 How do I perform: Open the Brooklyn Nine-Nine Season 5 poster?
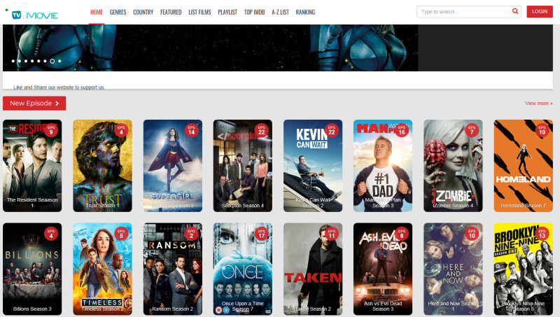[523, 269]
